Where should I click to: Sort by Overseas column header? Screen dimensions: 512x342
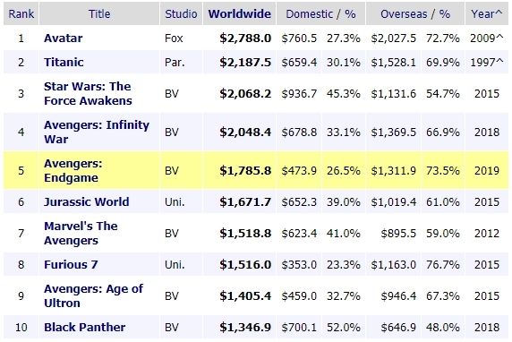point(404,14)
